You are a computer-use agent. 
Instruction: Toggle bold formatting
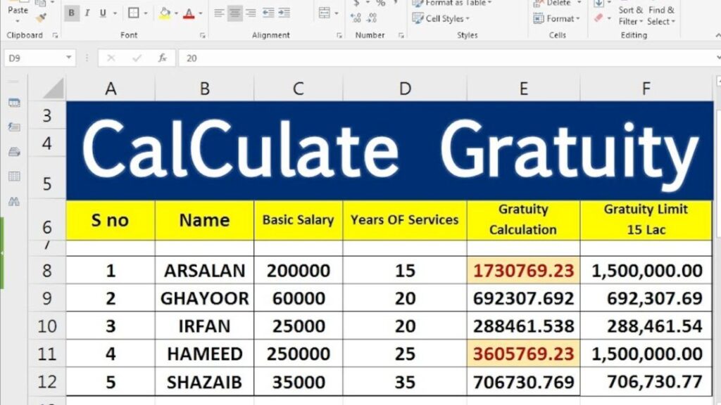70,12
